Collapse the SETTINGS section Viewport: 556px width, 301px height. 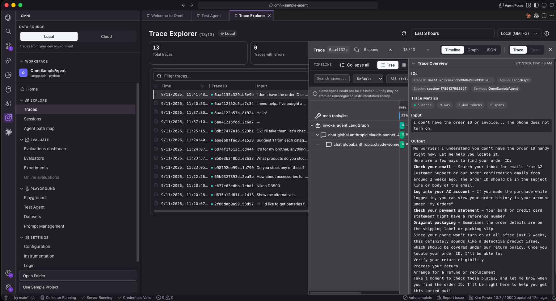pyautogui.click(x=21, y=238)
